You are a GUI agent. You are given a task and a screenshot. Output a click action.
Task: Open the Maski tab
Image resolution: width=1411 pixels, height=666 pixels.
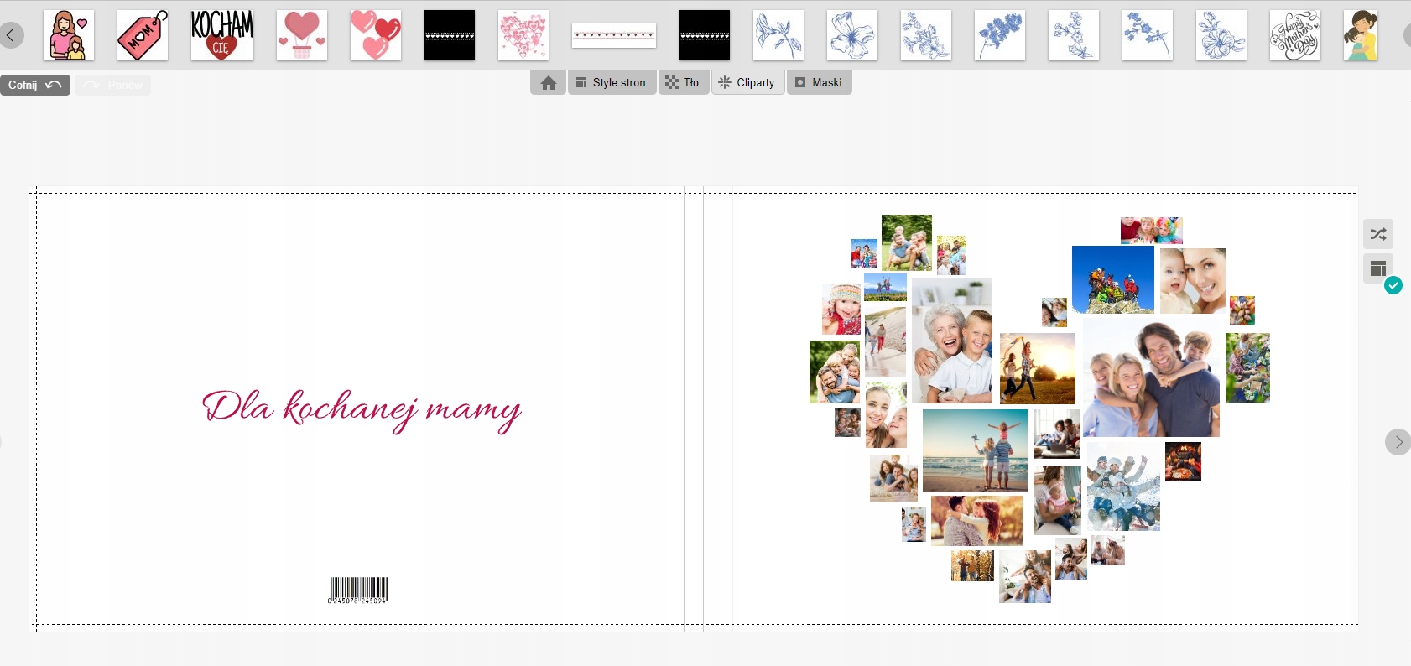pyautogui.click(x=820, y=83)
